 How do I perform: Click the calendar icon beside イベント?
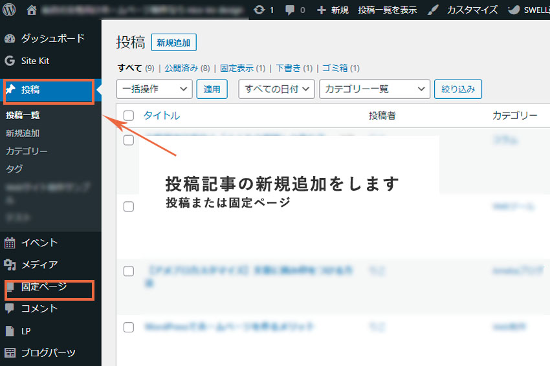click(x=10, y=243)
